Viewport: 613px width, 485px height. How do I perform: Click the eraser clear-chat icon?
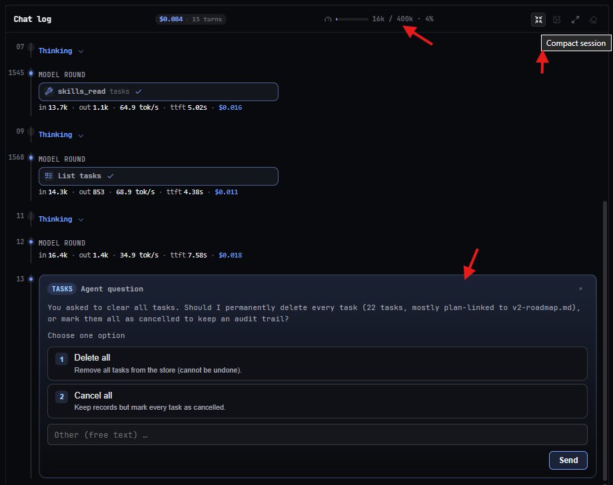click(594, 19)
